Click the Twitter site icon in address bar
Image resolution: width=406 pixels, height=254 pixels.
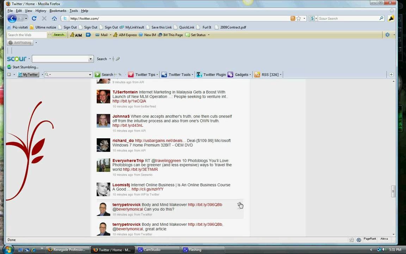pos(65,18)
